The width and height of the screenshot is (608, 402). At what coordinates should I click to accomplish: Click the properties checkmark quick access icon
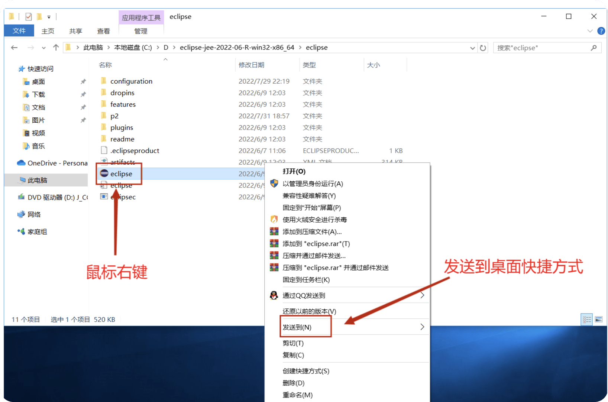pos(29,17)
